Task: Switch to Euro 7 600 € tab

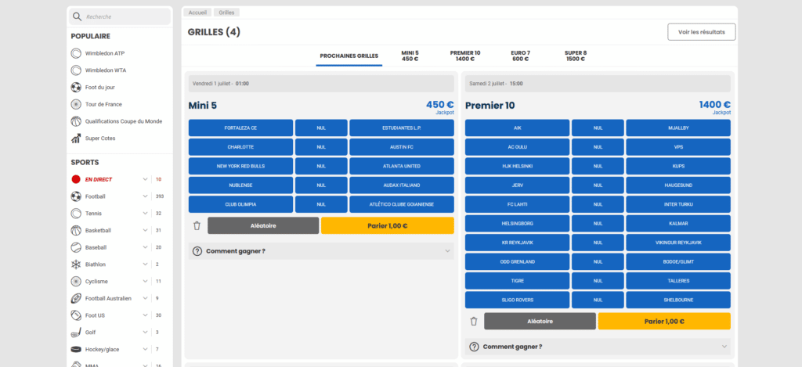Action: (x=520, y=56)
